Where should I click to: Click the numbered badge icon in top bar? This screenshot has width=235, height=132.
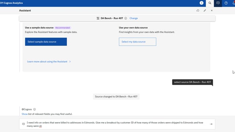(x=202, y=3)
